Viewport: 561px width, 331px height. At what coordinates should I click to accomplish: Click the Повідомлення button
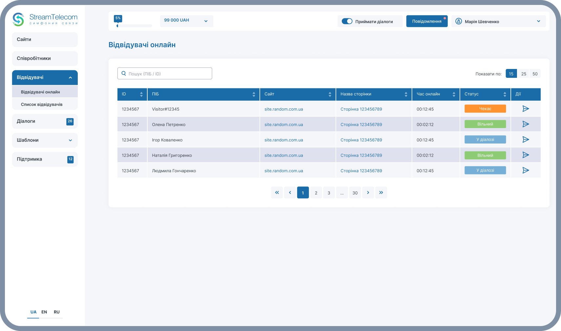pyautogui.click(x=426, y=21)
